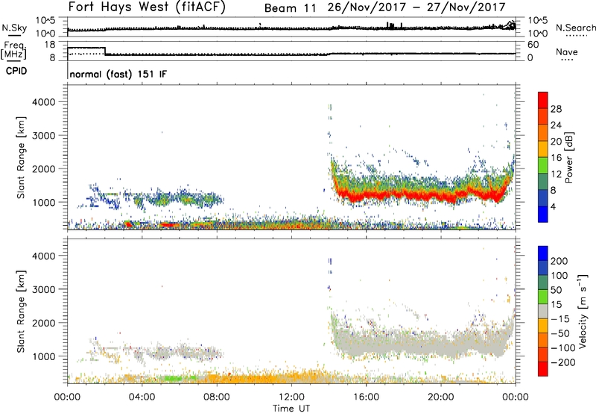
Task: Click the "CPID" row label
Action: tap(16, 71)
